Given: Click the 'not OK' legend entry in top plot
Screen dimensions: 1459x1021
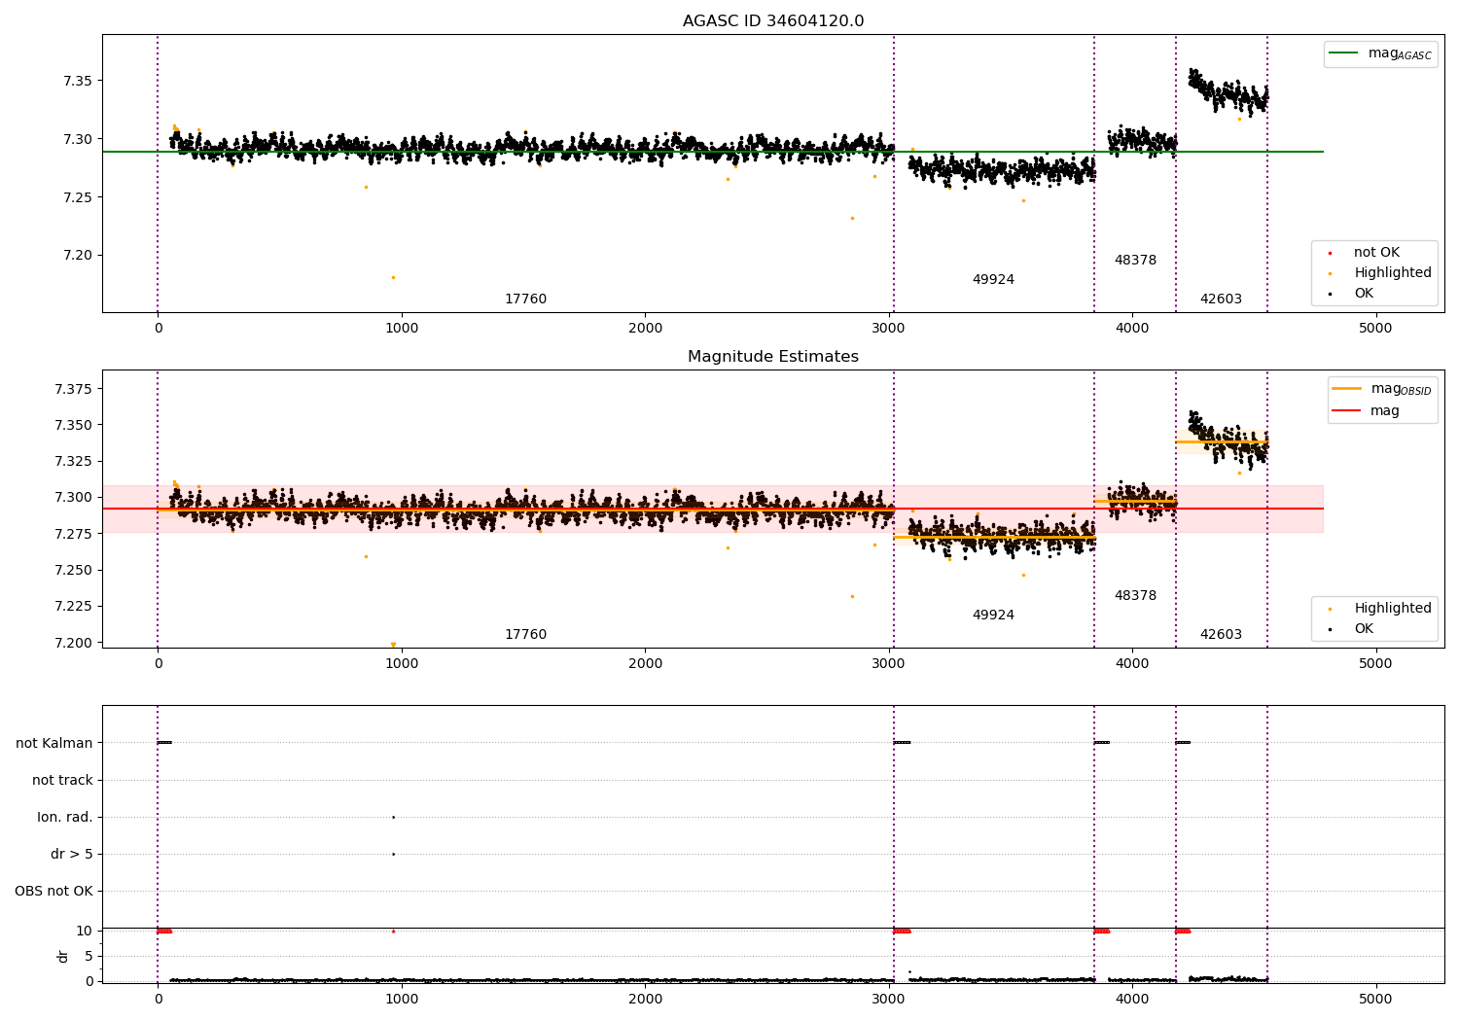Looking at the screenshot, I should tap(1365, 253).
